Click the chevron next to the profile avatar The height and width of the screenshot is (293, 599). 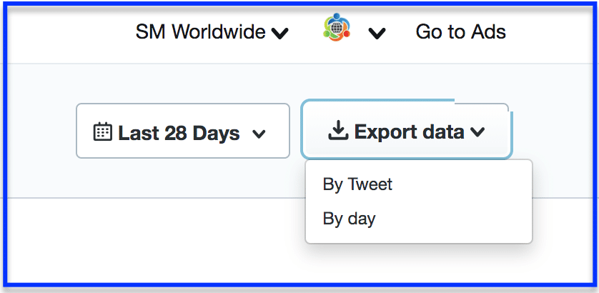tap(377, 34)
